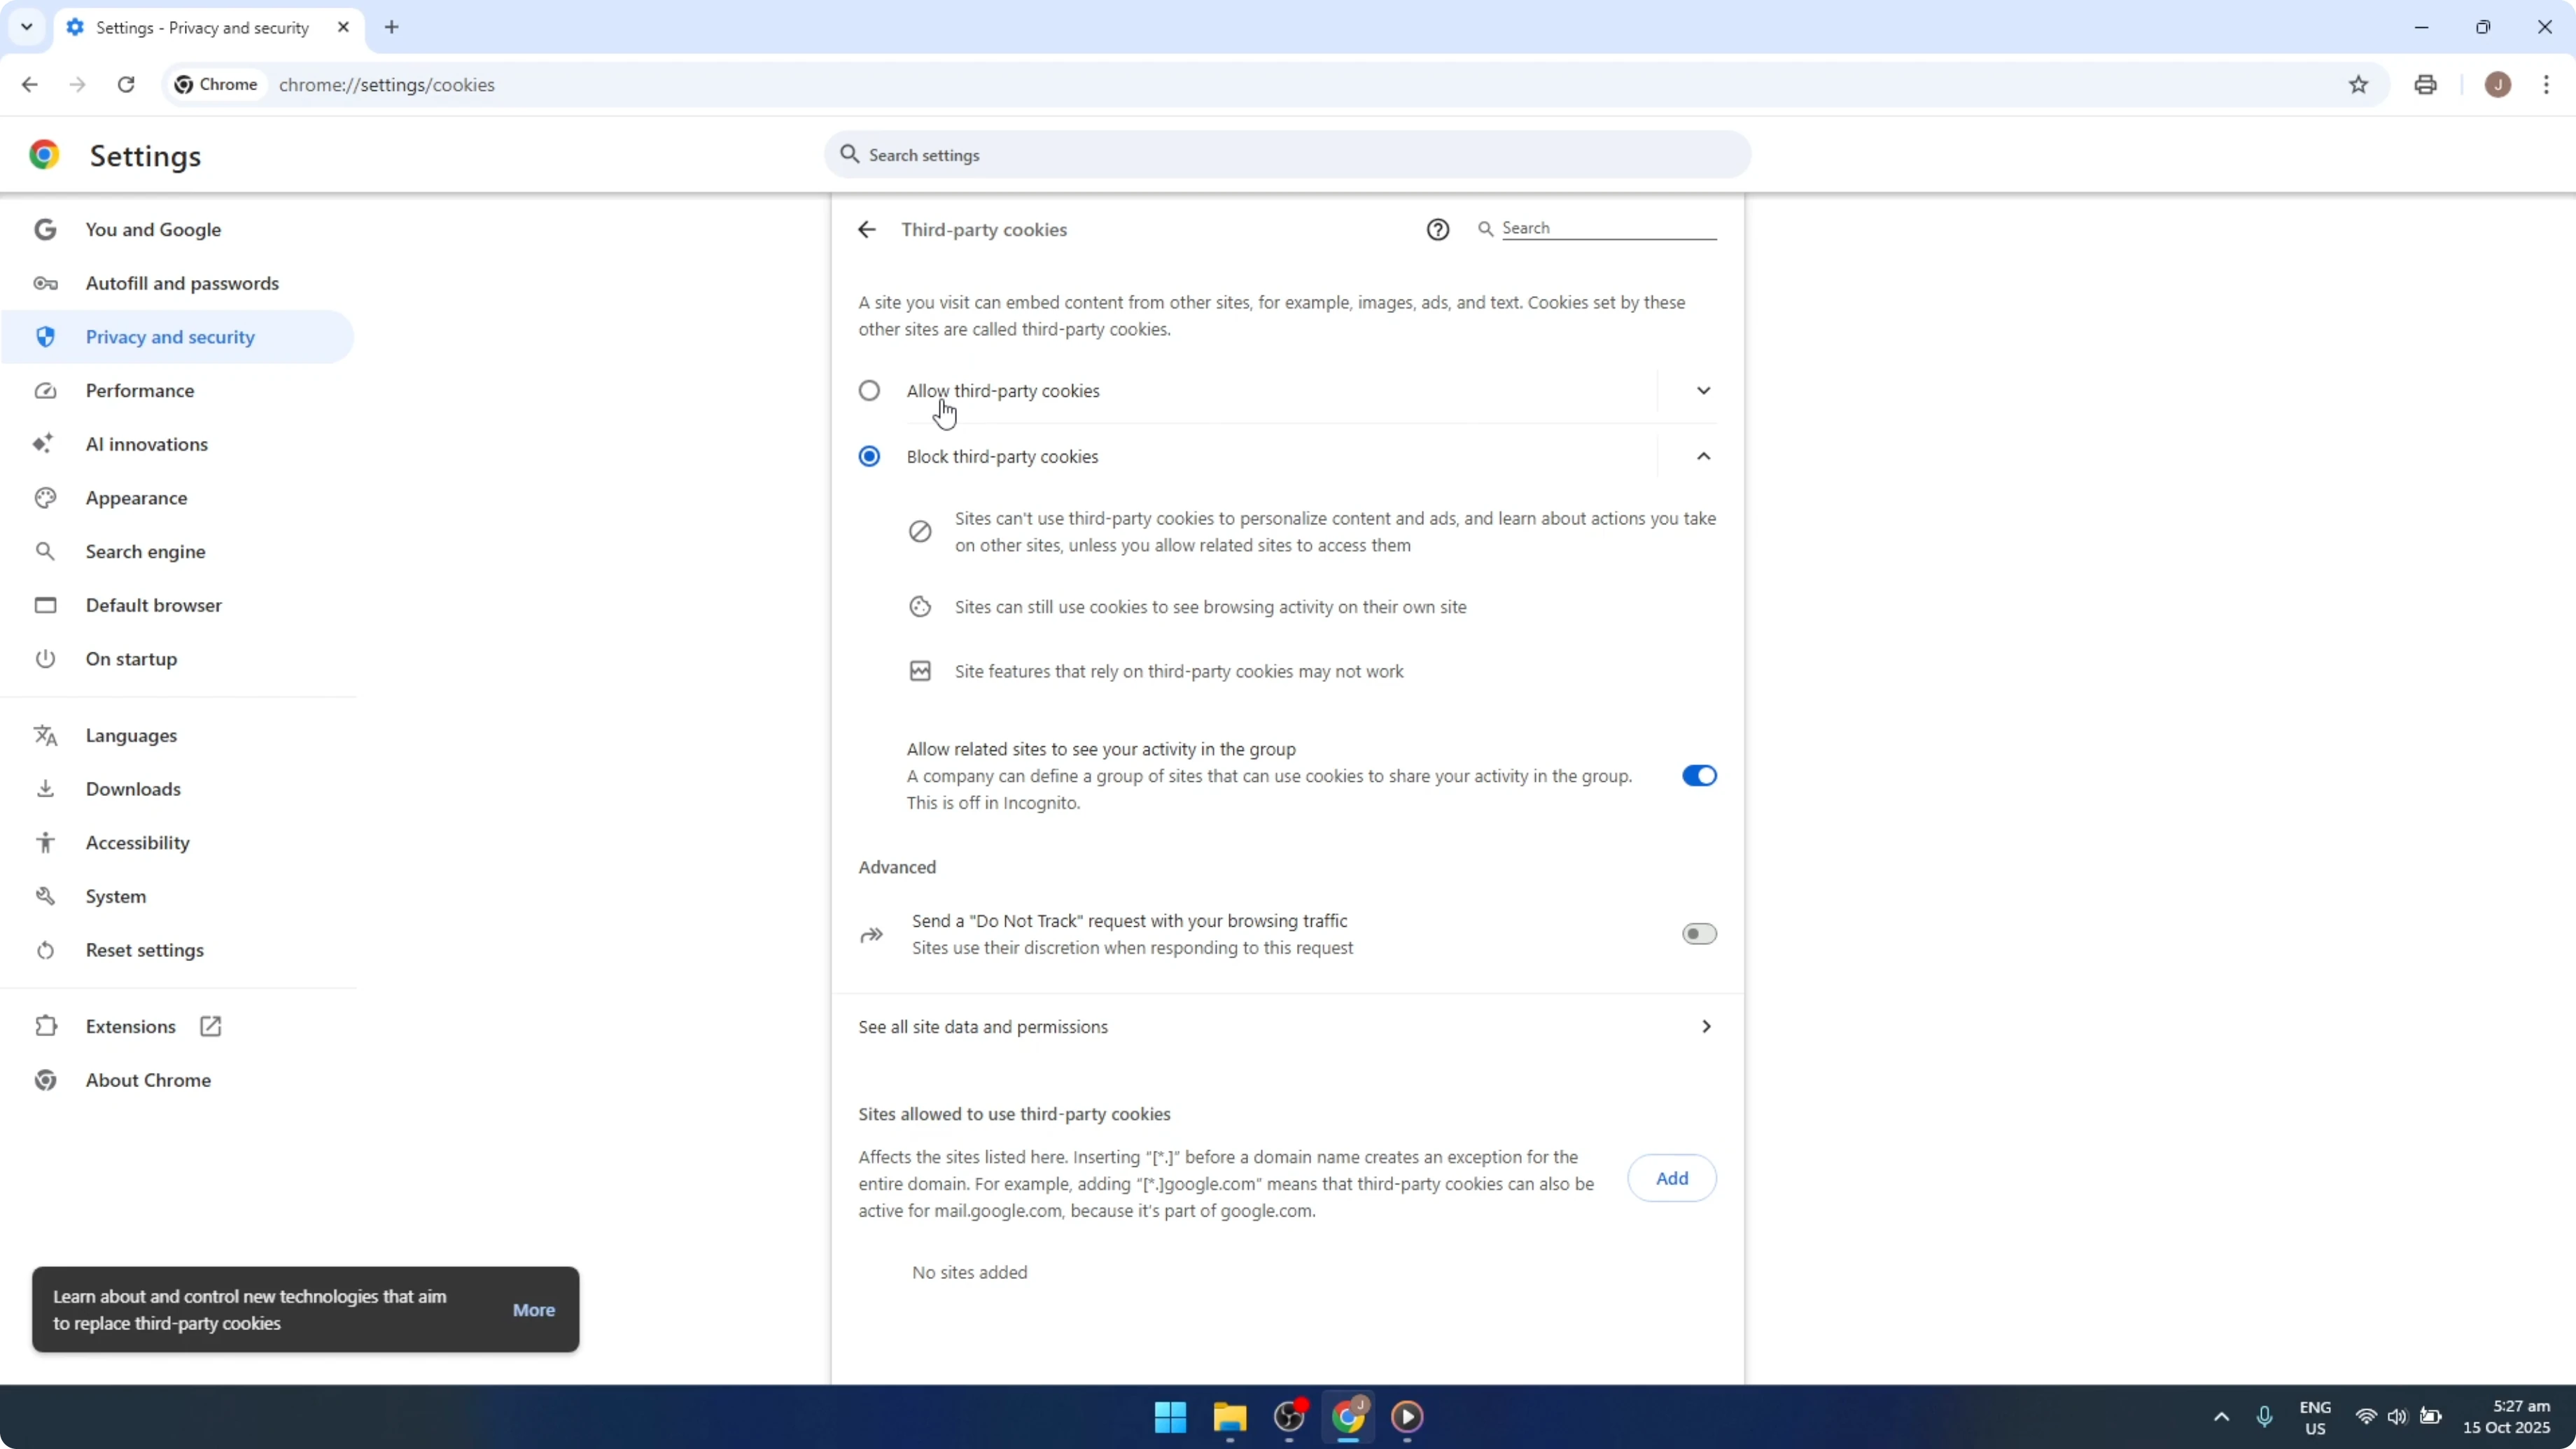Click the help icon on Third-party cookies

coord(1437,229)
